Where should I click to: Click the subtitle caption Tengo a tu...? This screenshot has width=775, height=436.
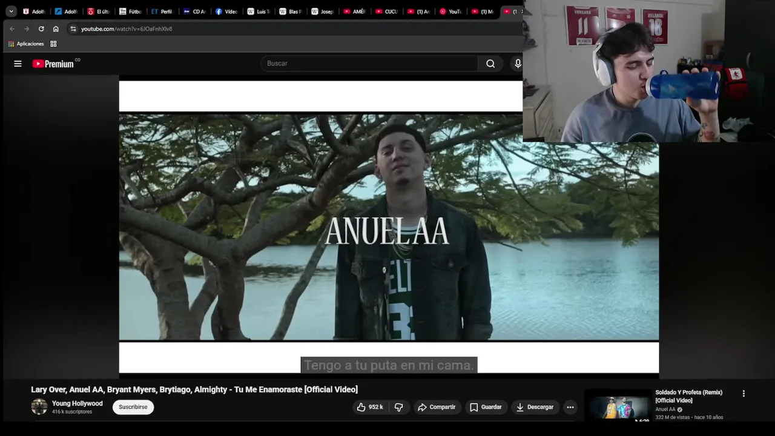pos(389,365)
